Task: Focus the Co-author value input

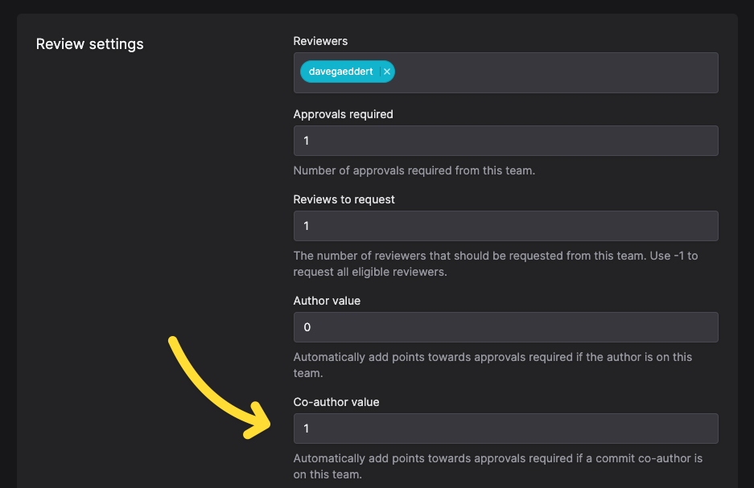Action: 506,429
